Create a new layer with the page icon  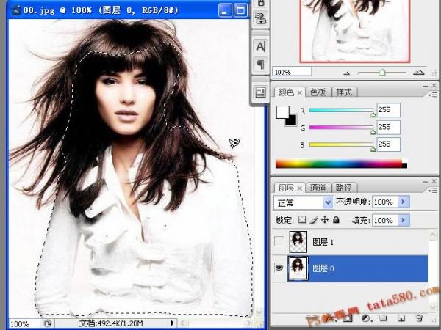click(402, 319)
